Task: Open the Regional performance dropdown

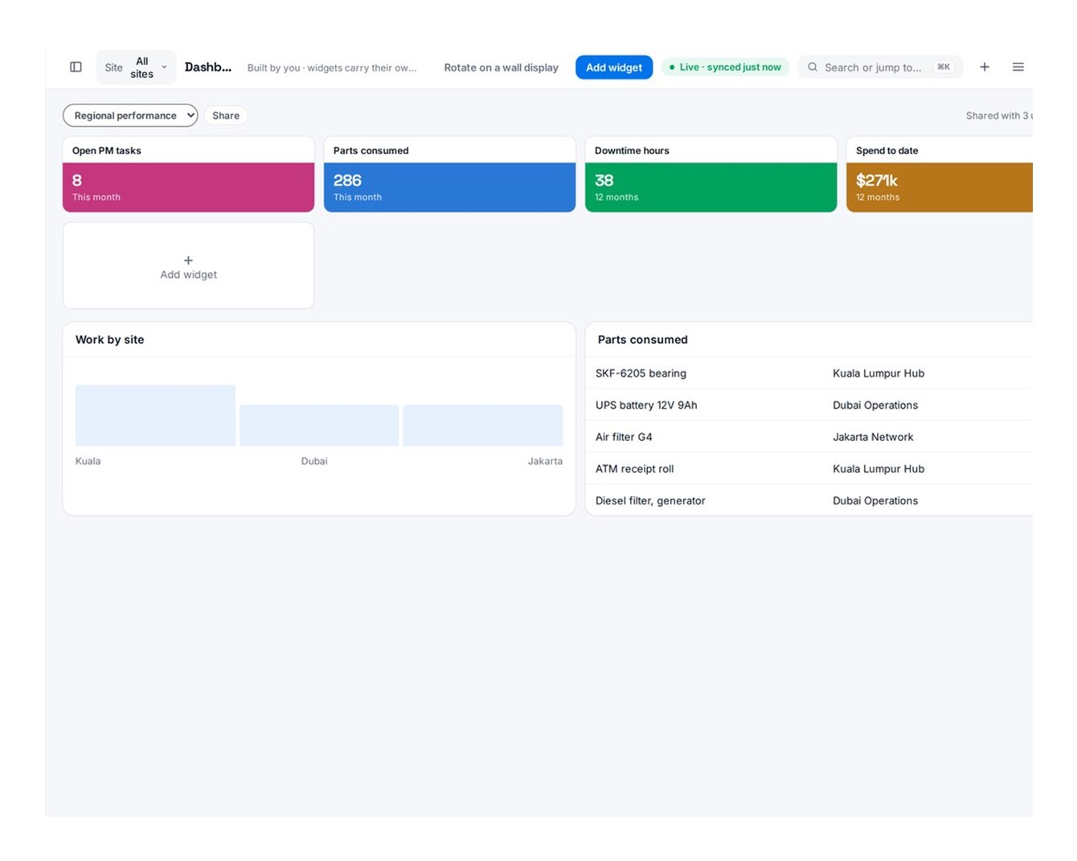Action: click(130, 116)
